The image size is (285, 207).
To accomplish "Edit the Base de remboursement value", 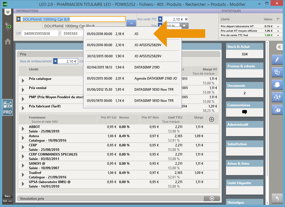I will 68,61.
